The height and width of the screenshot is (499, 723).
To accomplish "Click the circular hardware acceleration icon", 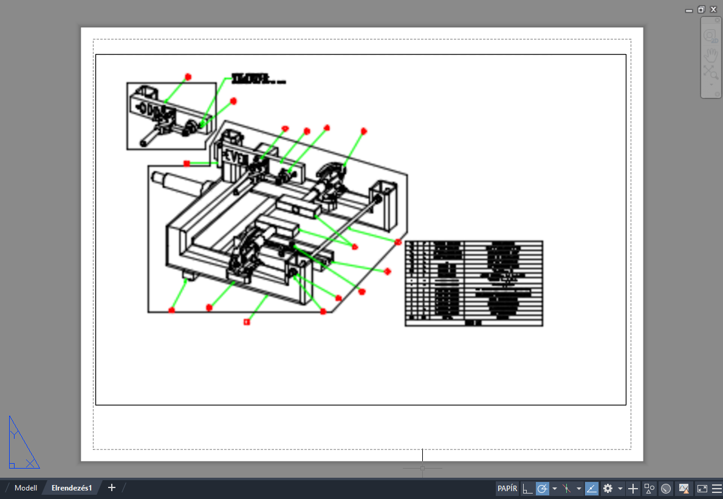I will [666, 489].
